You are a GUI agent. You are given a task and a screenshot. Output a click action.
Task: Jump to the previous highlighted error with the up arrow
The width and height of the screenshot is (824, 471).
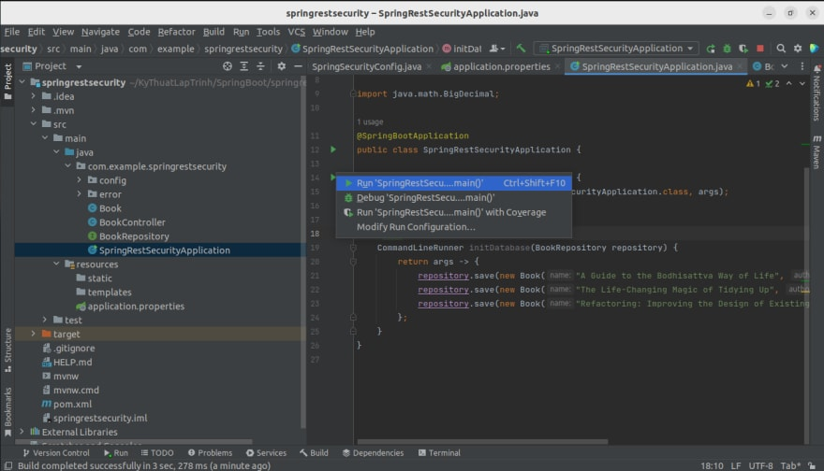[x=788, y=83]
